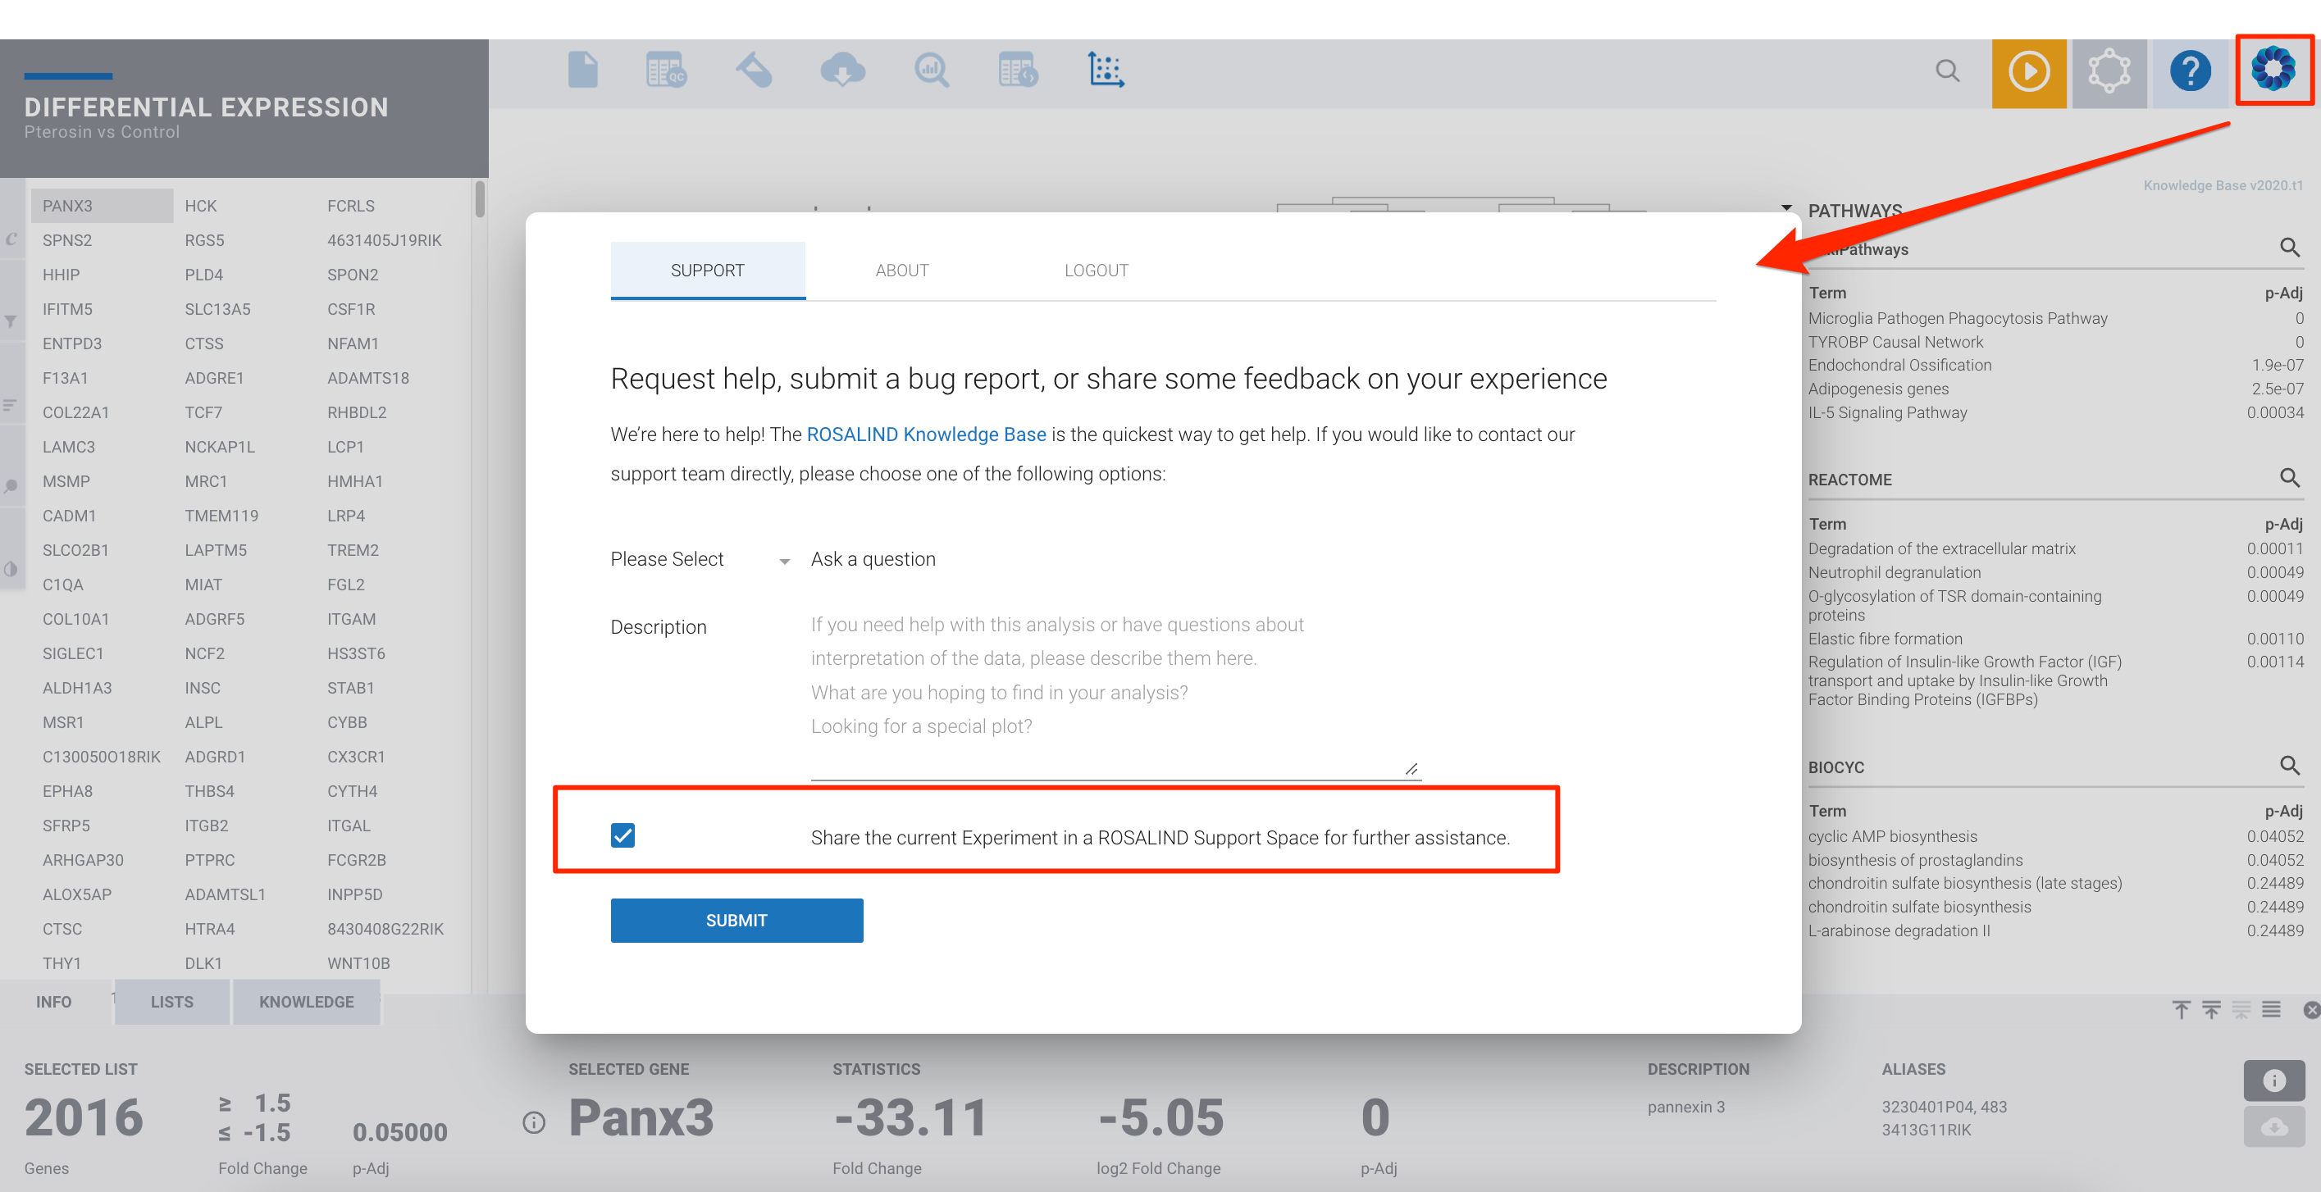Click Neutrophil degranulation Reactome term
Screen dimensions: 2321x1192
[x=1894, y=572]
